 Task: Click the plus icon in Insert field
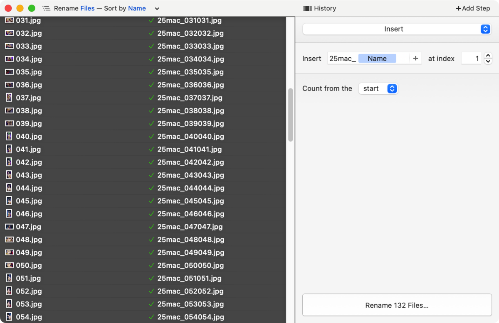click(415, 59)
